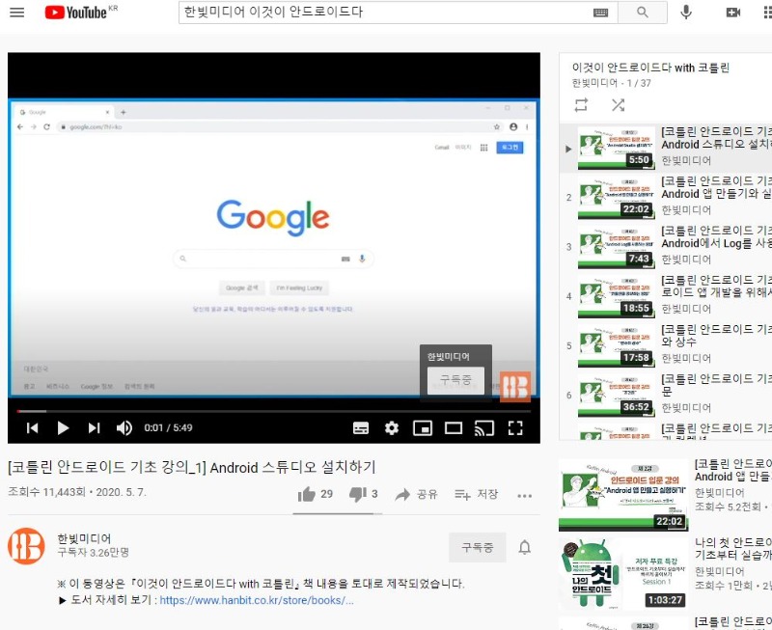Start voice search with the microphone
This screenshot has height=630, width=772.
pos(686,12)
